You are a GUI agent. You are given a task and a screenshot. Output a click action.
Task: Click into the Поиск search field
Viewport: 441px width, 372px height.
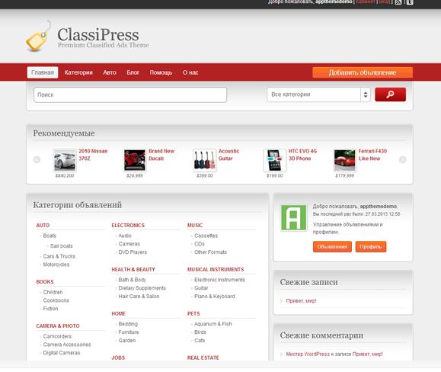pyautogui.click(x=130, y=95)
